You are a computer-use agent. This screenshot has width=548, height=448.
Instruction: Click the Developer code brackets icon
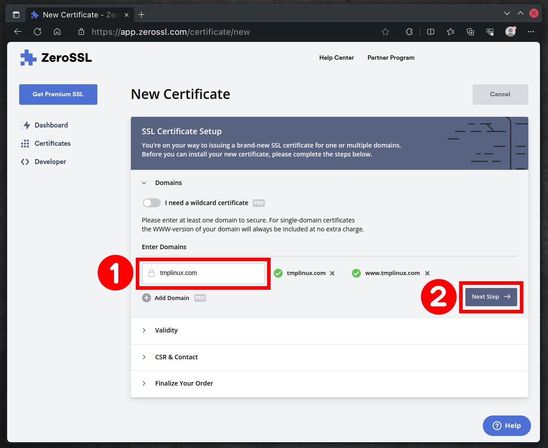(x=25, y=162)
